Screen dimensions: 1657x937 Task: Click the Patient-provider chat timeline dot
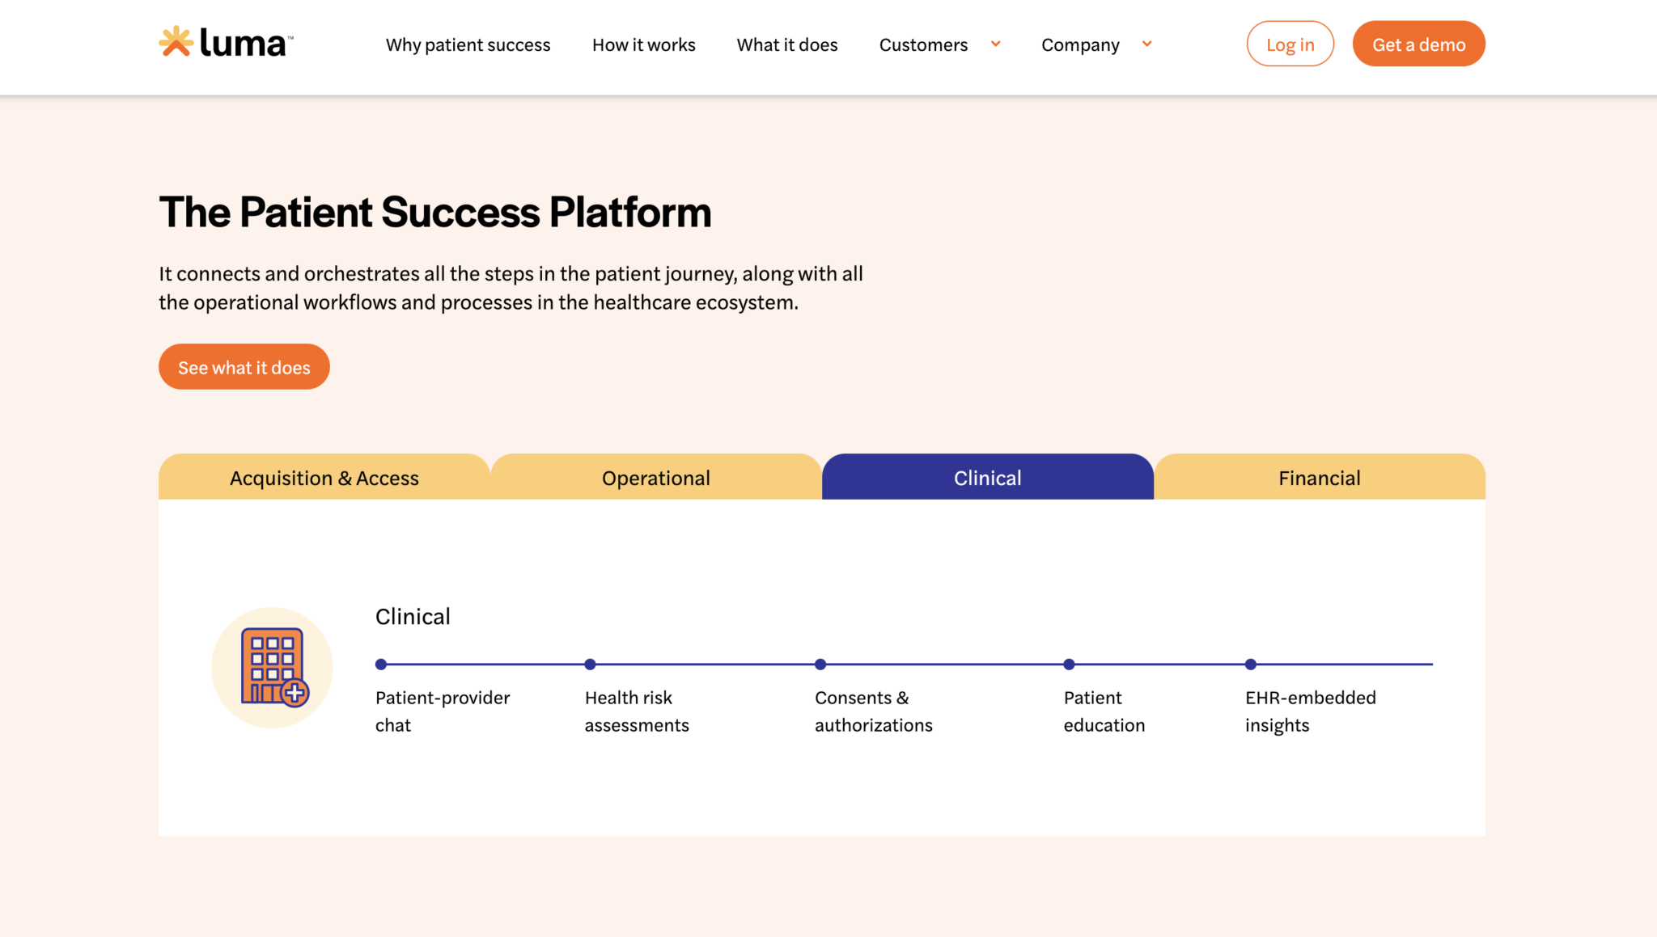pyautogui.click(x=381, y=664)
